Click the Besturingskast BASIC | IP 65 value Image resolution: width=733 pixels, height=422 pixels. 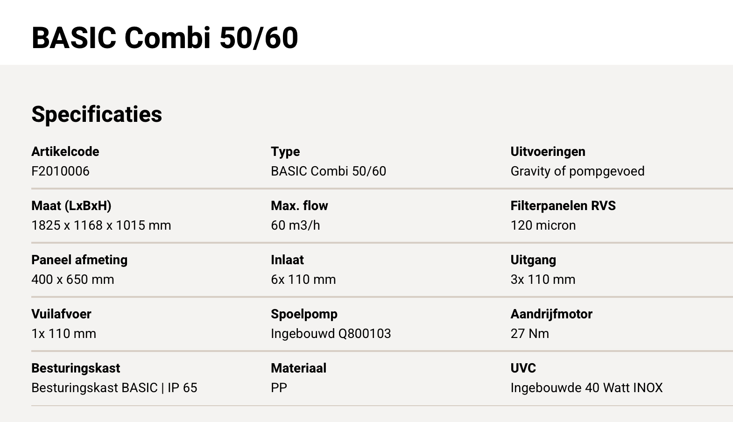click(x=114, y=388)
